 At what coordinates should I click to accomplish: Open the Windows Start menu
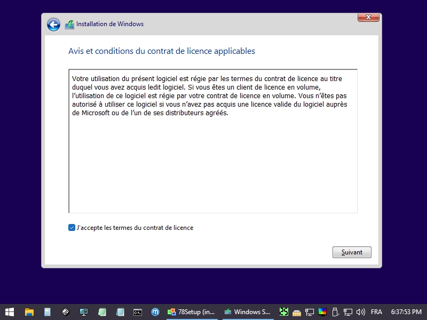[x=10, y=311]
